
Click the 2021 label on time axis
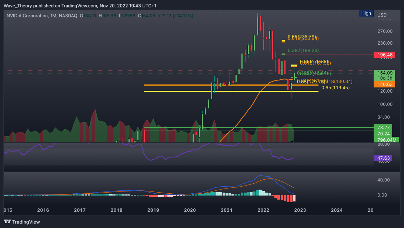227,210
